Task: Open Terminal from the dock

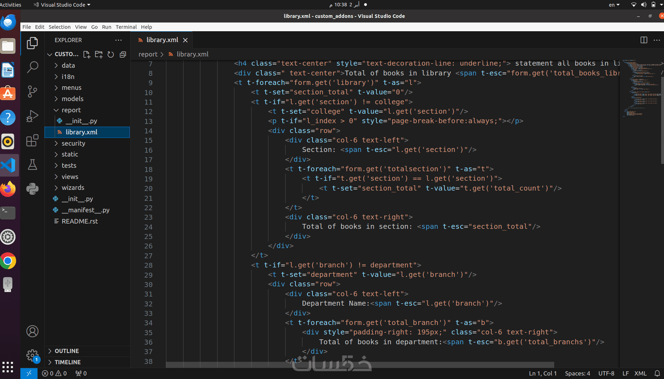Action: (8, 213)
